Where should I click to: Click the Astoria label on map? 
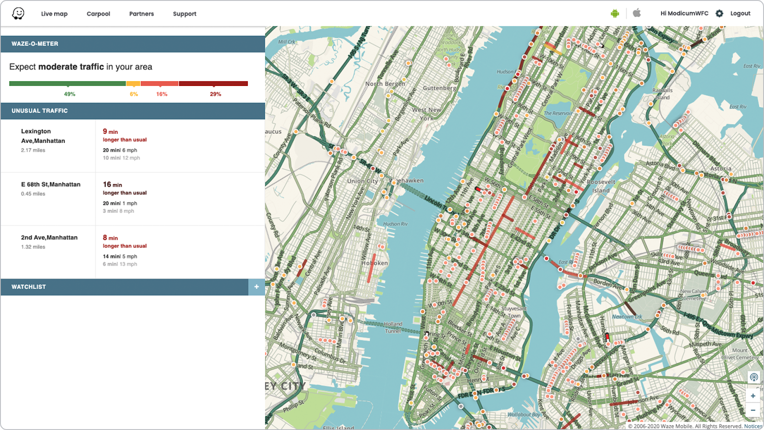[x=721, y=169]
